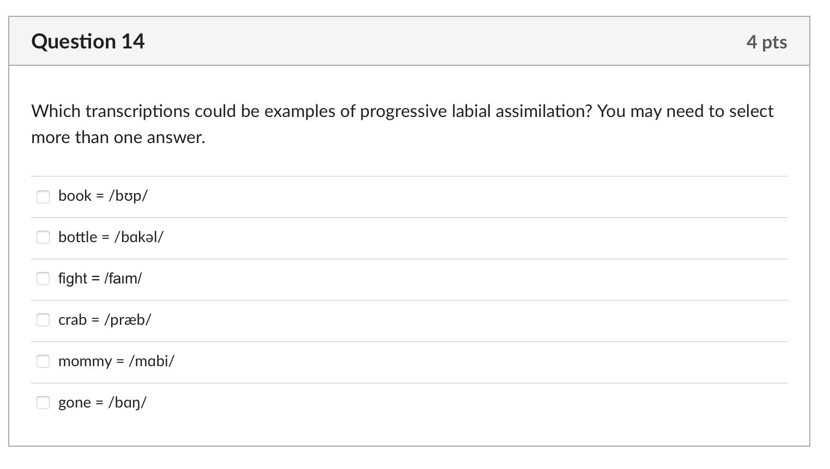Select the "bottle = /bɑkəl/" option label
This screenshot has height=469, width=830.
coord(111,237)
